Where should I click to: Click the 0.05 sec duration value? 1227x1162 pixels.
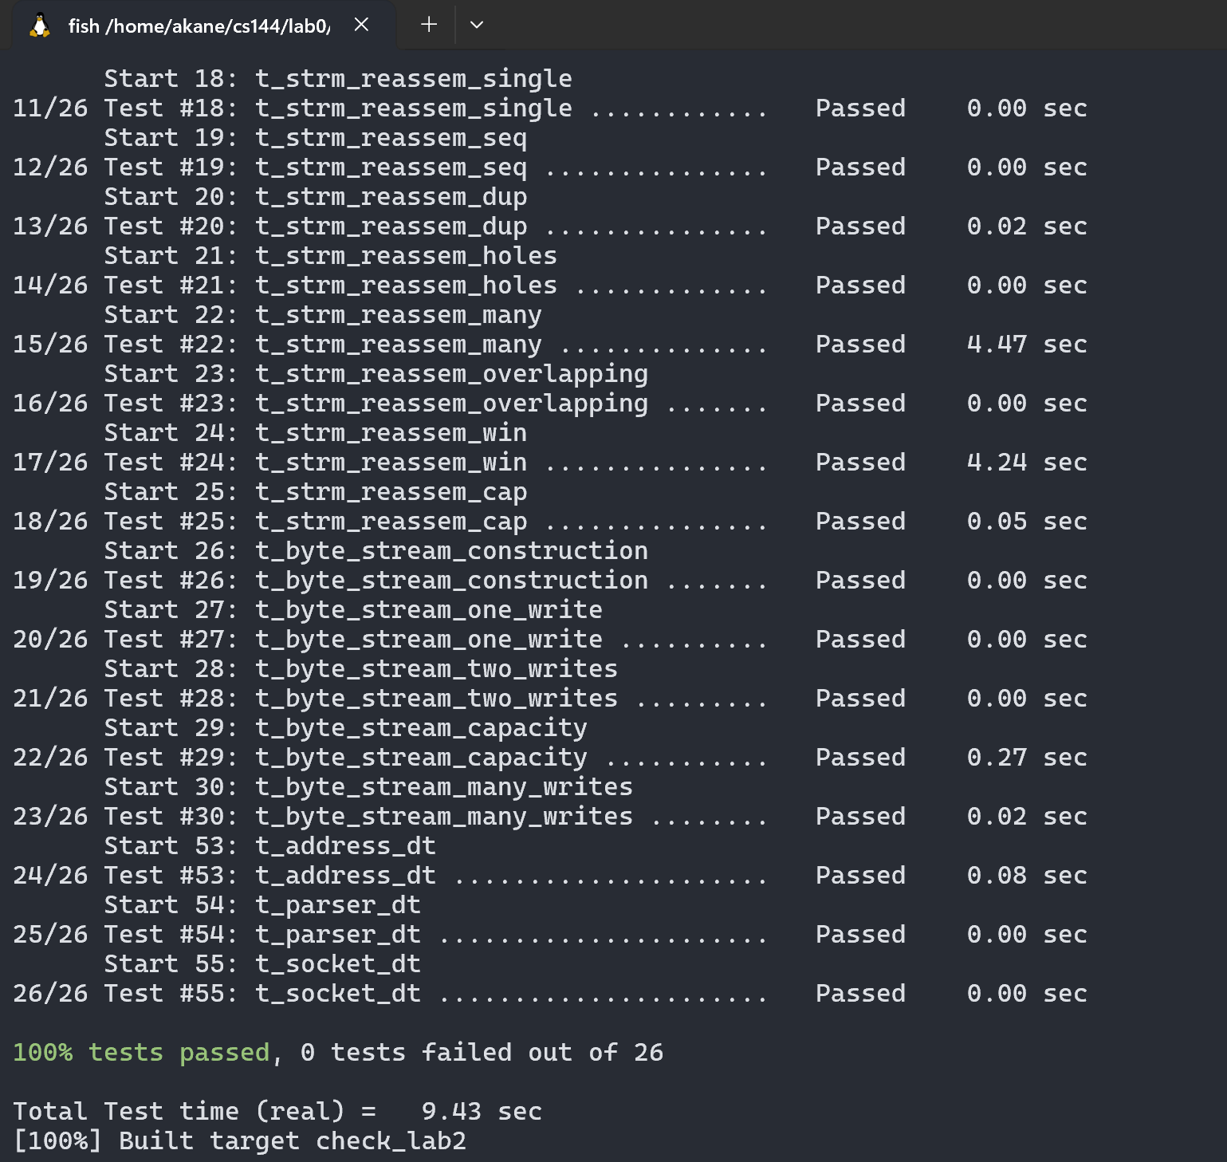[x=1027, y=522]
